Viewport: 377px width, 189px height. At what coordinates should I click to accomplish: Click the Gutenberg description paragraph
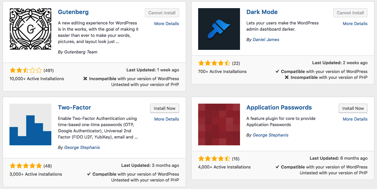pyautogui.click(x=98, y=32)
